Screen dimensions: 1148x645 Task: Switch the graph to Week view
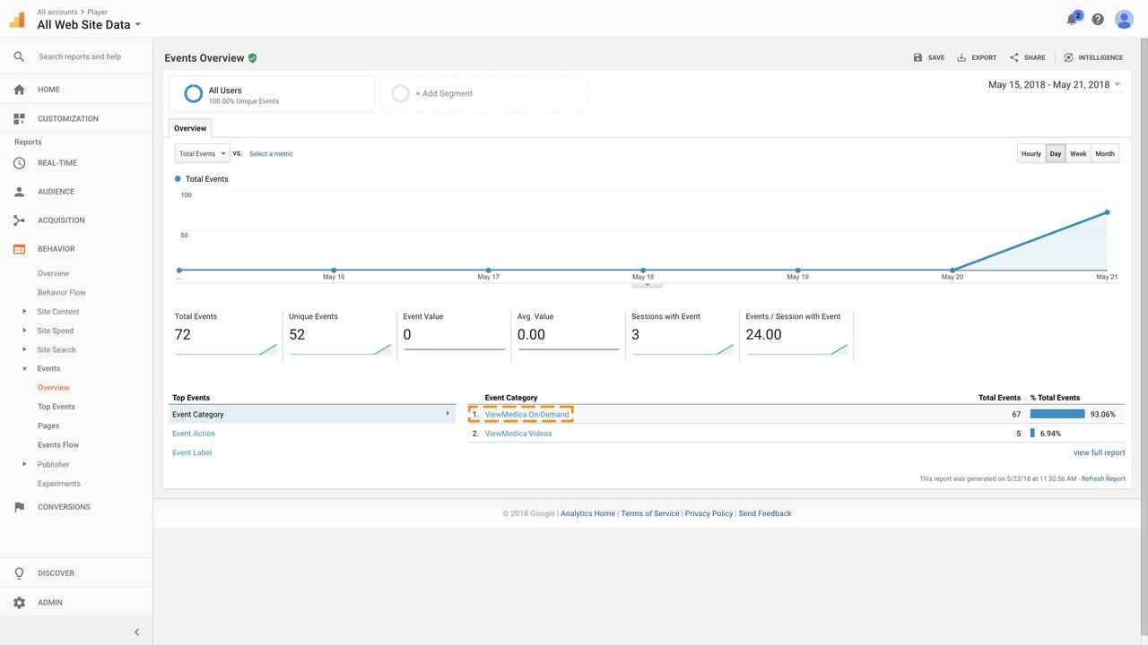point(1078,153)
